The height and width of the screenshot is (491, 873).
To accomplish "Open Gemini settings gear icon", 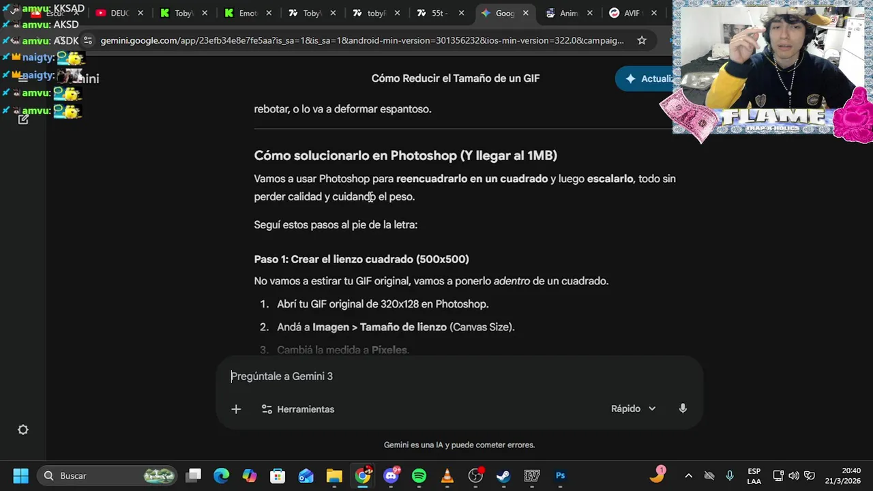I will point(23,430).
